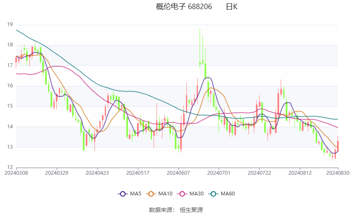Click the chart title 概伦电子 688206
352x214 pixels.
tap(184, 7)
